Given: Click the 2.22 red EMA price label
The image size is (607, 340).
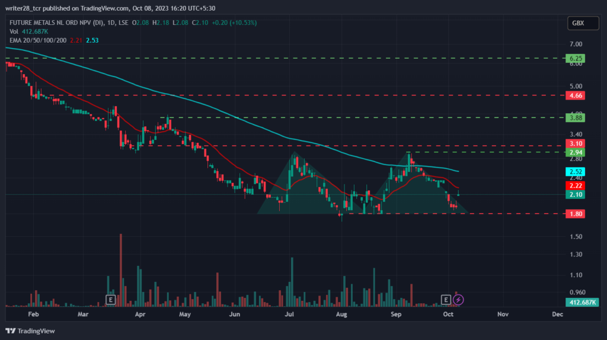Looking at the screenshot, I should [575, 185].
